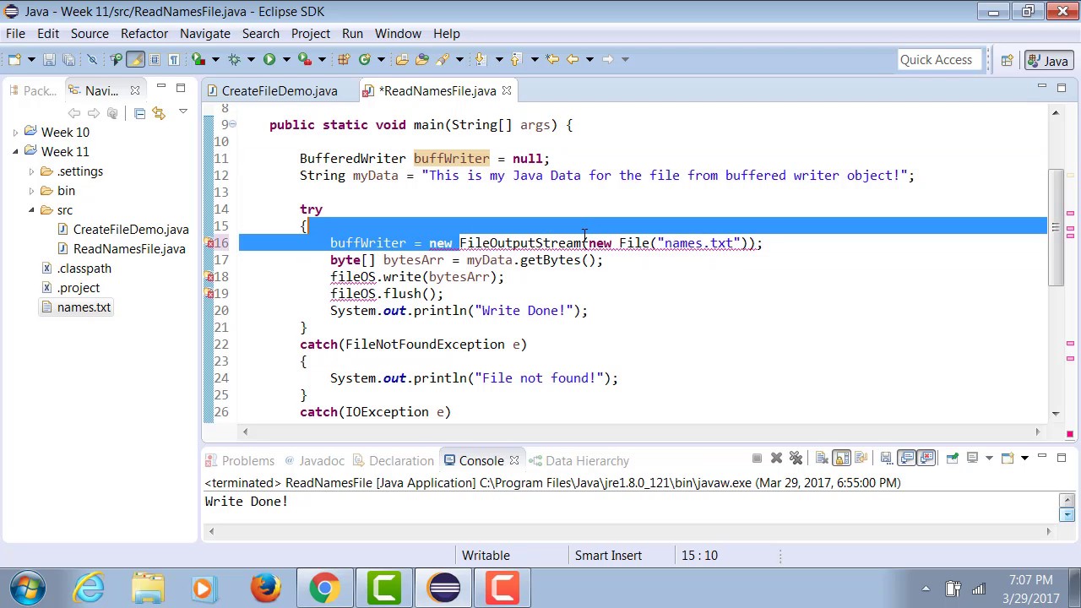1081x608 pixels.
Task: Go to Previous Annotation arrow icon
Action: (517, 59)
